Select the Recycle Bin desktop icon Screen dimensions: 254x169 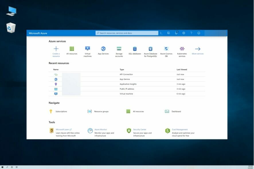point(11,28)
